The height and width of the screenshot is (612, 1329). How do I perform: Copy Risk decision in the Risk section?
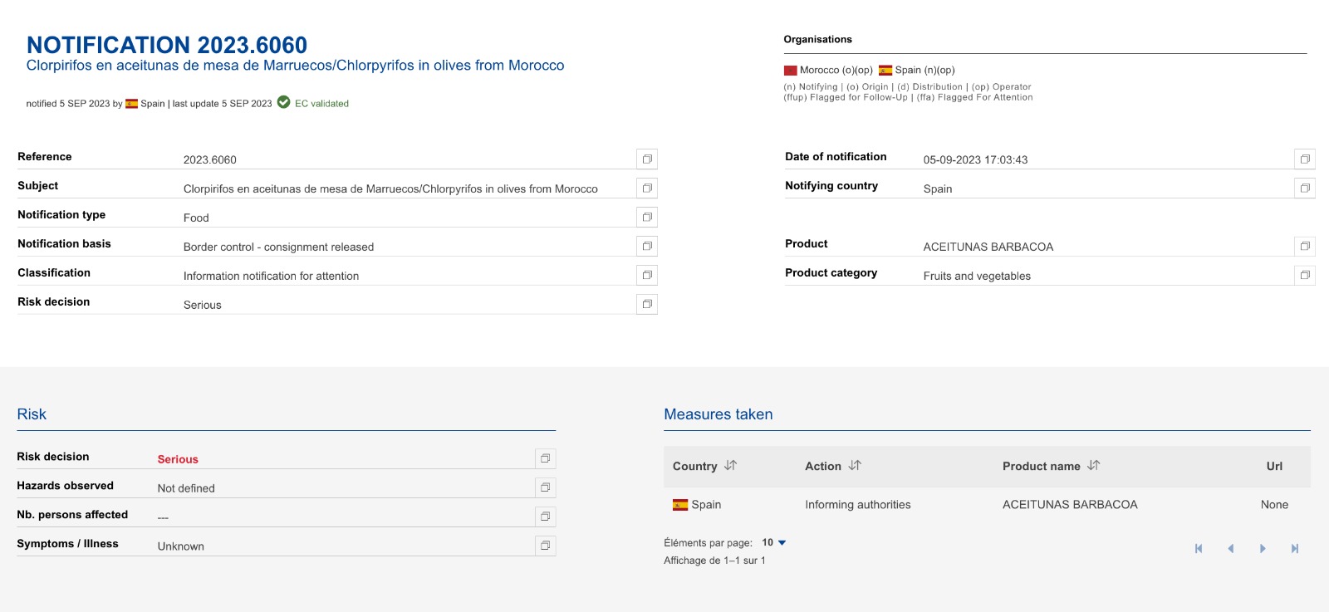click(546, 458)
